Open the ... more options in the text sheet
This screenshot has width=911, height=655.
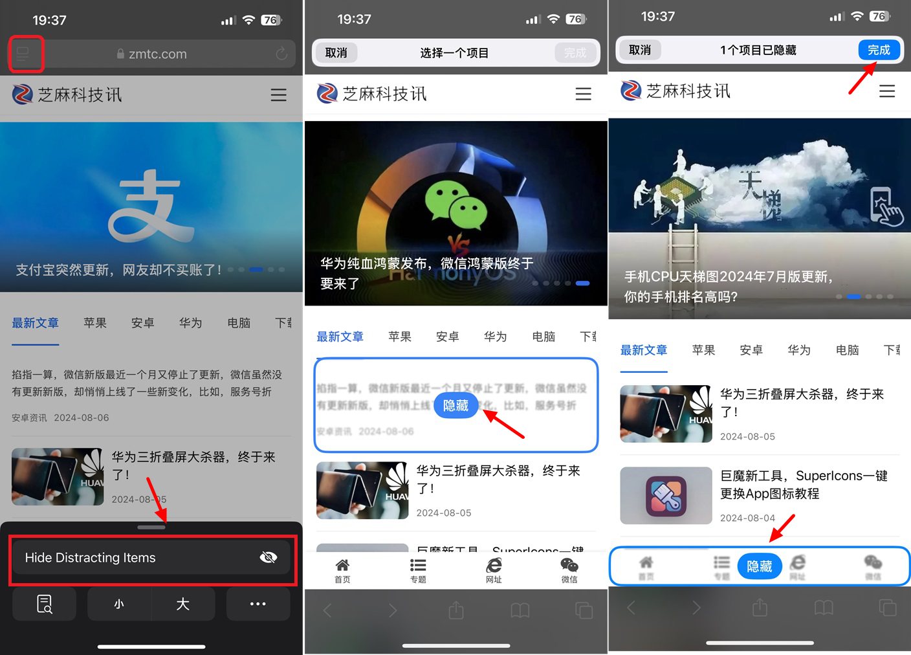(x=258, y=603)
